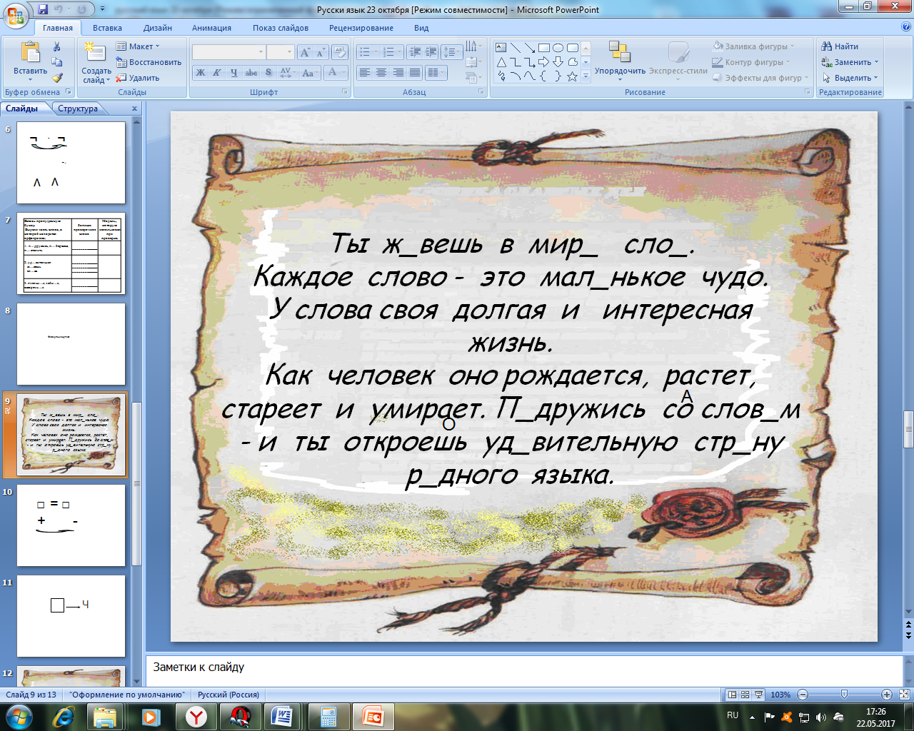Select slide 10 thumbnail in panel
Screen dimensions: 914x731
[x=71, y=525]
